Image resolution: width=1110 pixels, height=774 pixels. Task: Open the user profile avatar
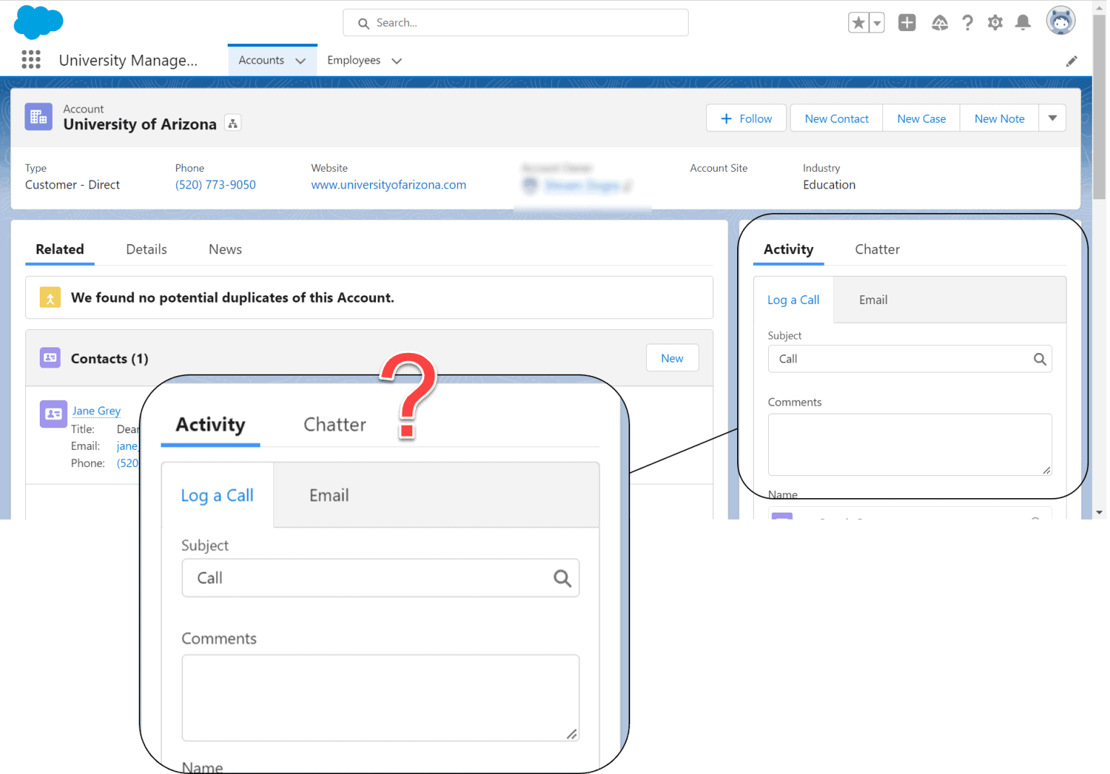1060,21
